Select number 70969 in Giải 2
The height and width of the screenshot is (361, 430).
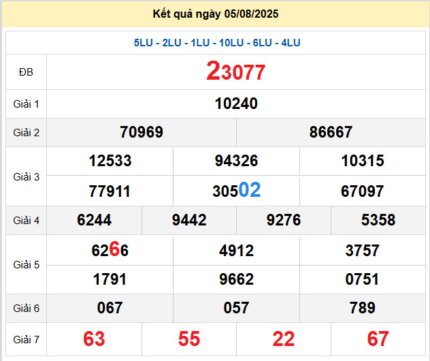click(142, 132)
